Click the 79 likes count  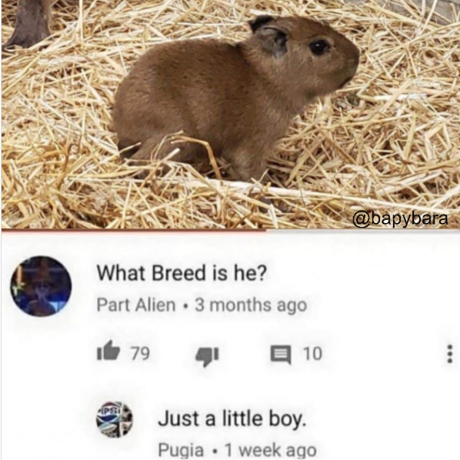(x=140, y=353)
